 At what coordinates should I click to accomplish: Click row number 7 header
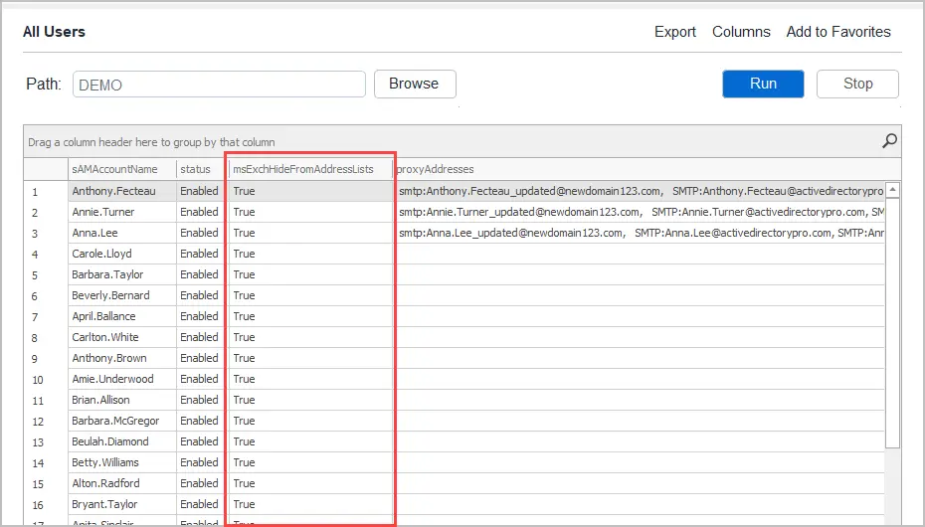tap(46, 317)
